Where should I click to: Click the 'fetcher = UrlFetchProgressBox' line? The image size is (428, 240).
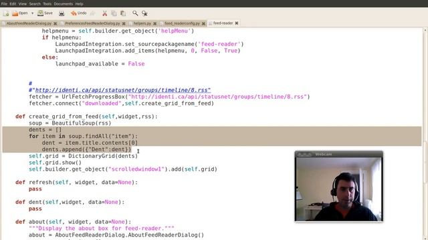tap(169, 97)
